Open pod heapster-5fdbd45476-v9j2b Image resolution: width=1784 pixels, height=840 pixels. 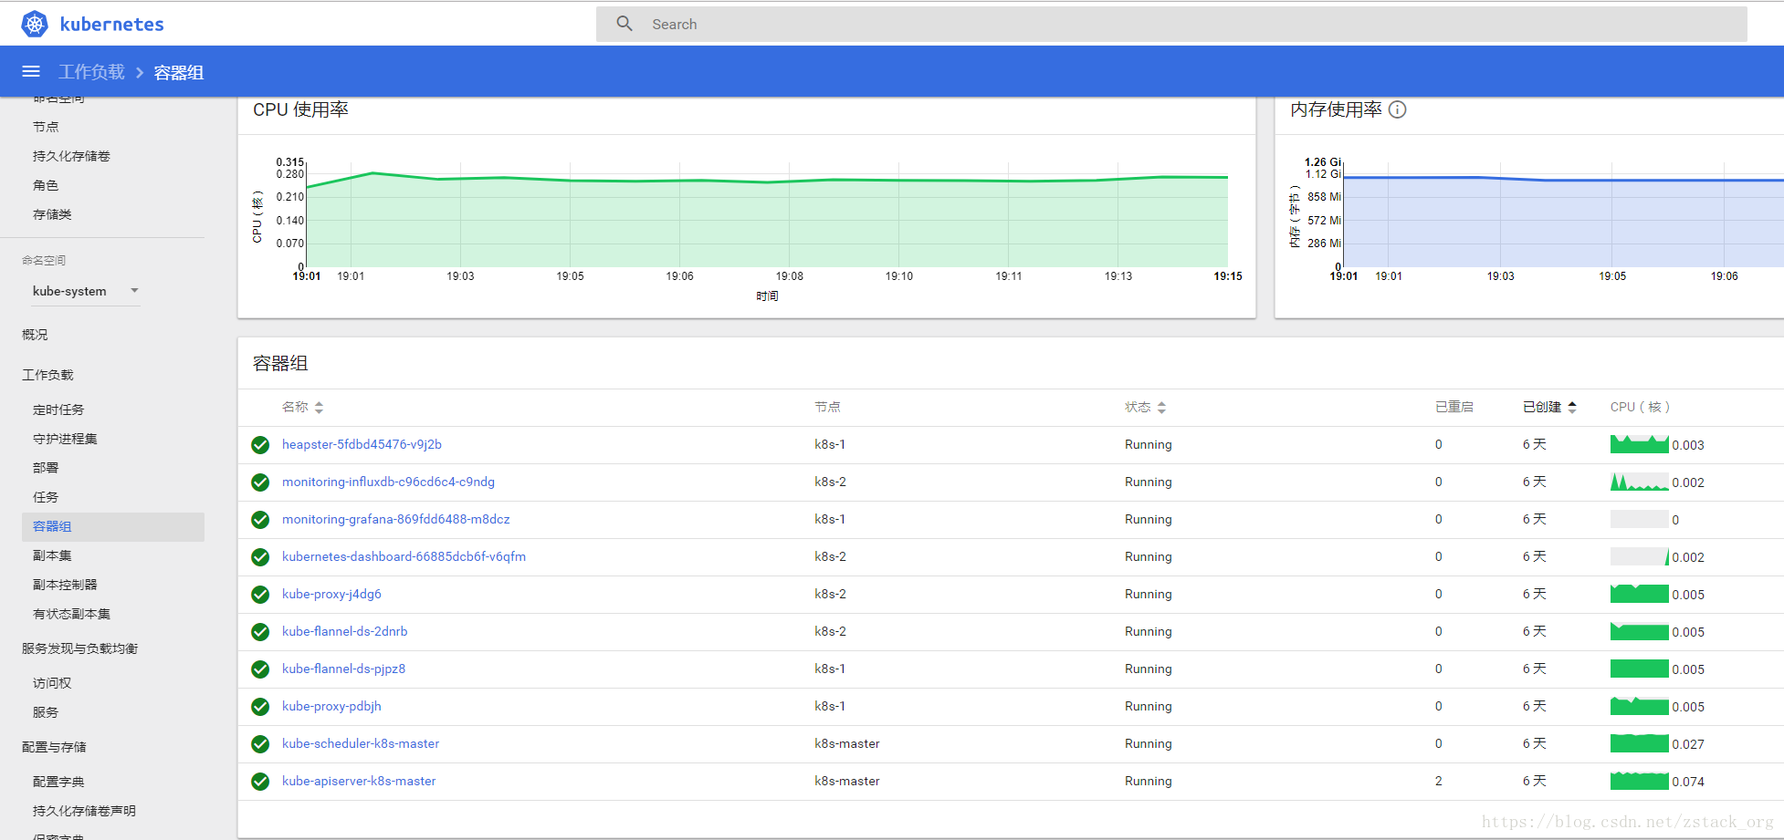[x=362, y=444]
